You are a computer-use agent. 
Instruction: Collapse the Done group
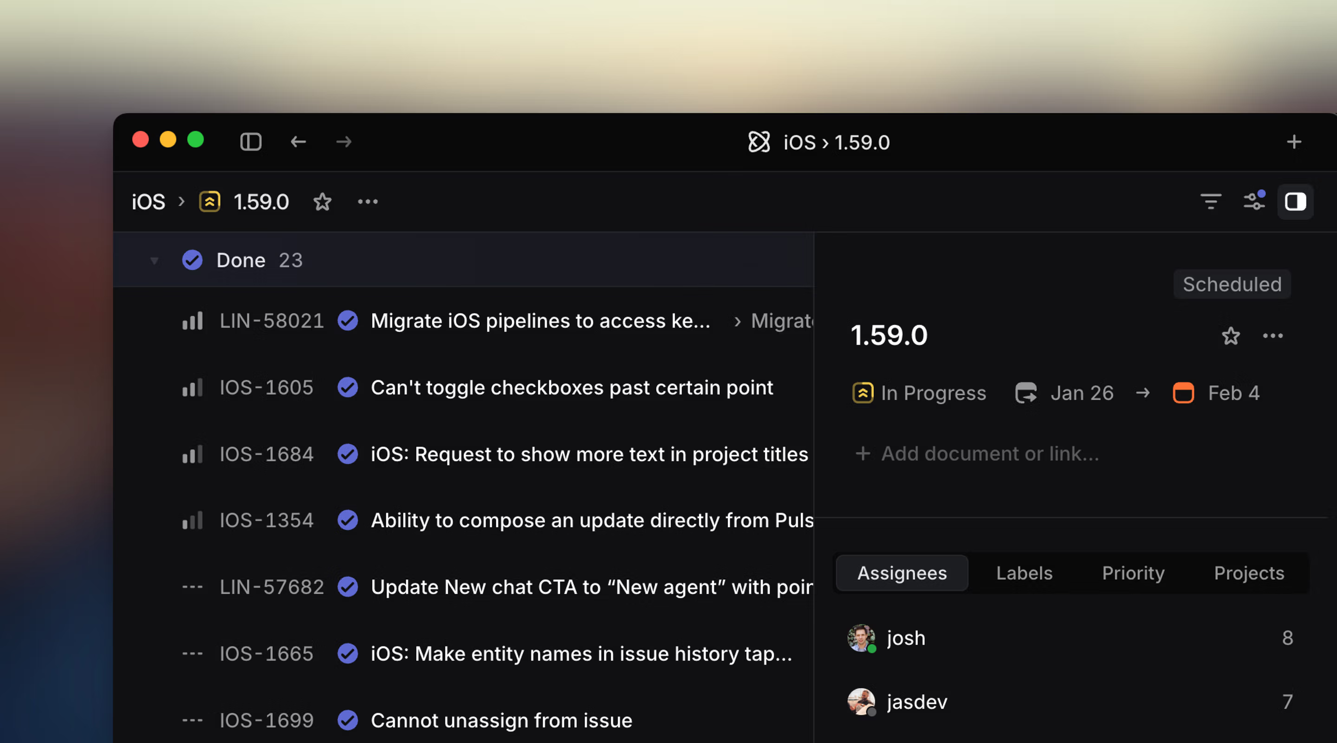(x=154, y=260)
